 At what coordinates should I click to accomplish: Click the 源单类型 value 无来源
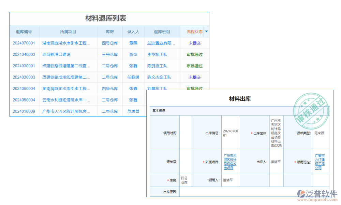(x=320, y=134)
